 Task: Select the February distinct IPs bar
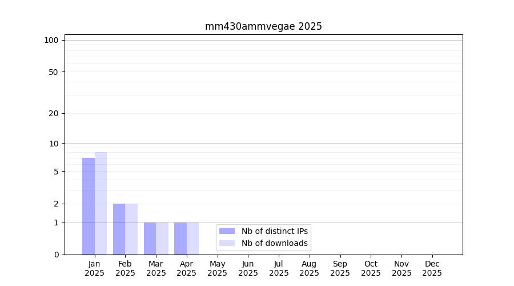point(119,229)
